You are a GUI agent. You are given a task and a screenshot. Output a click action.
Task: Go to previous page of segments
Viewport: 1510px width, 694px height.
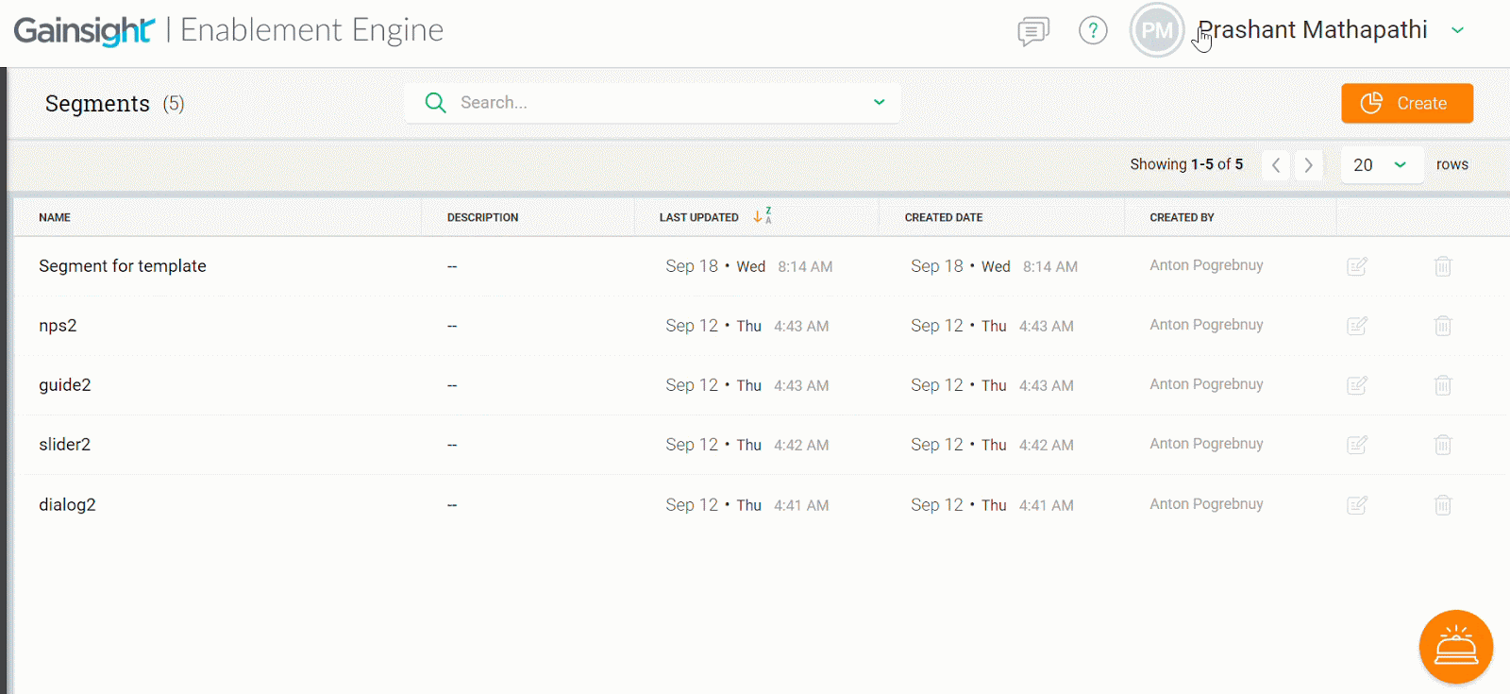pyautogui.click(x=1276, y=164)
